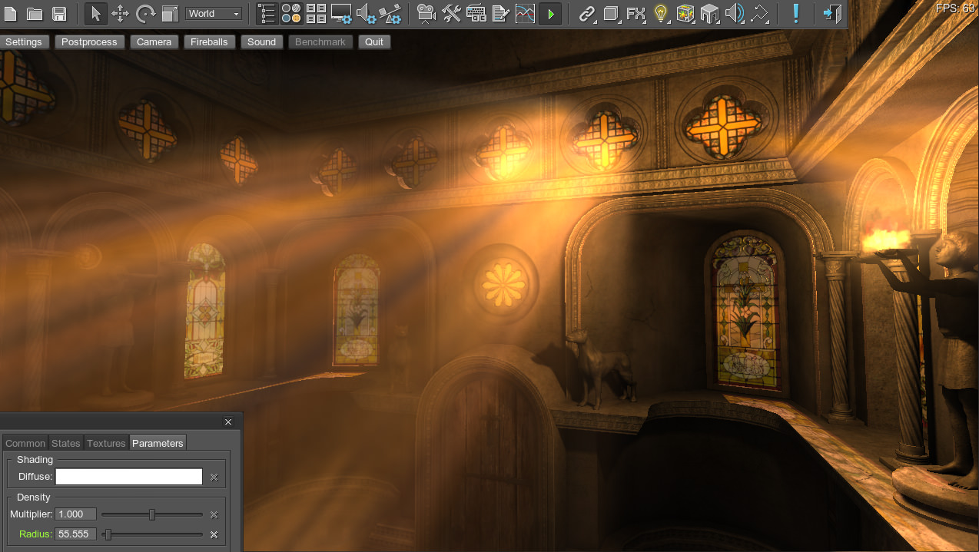
Task: Open the camera panel with film camera icon
Action: pyautogui.click(x=426, y=14)
